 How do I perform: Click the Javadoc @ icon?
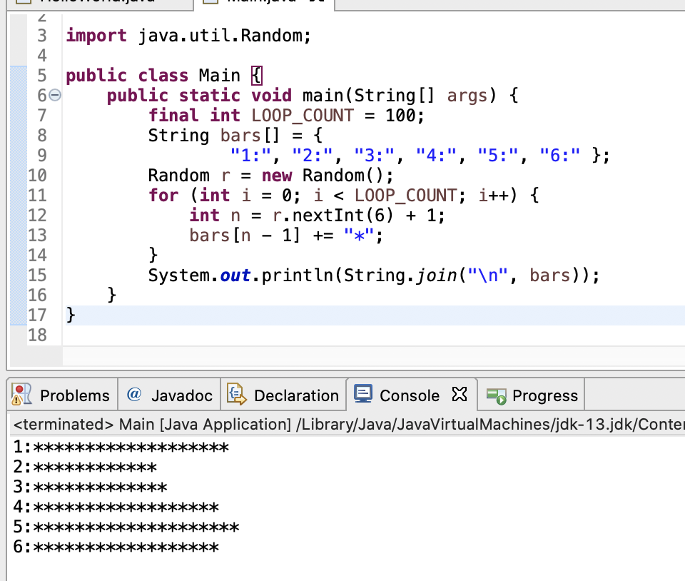[134, 394]
